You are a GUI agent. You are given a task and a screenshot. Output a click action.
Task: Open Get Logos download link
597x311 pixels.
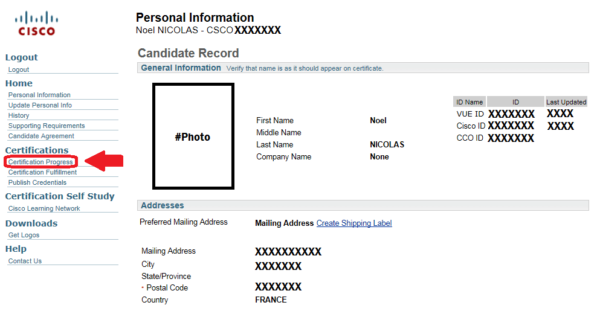click(x=24, y=235)
